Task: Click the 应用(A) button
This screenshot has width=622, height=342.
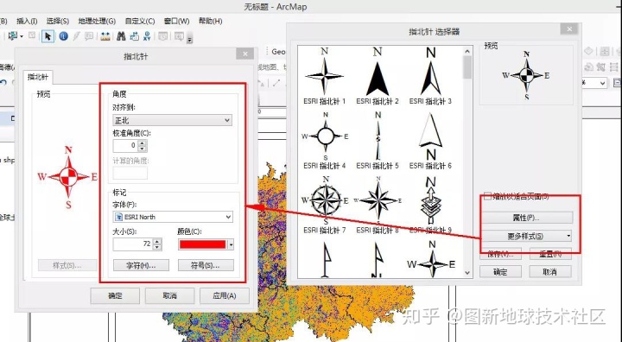Action: [x=225, y=296]
